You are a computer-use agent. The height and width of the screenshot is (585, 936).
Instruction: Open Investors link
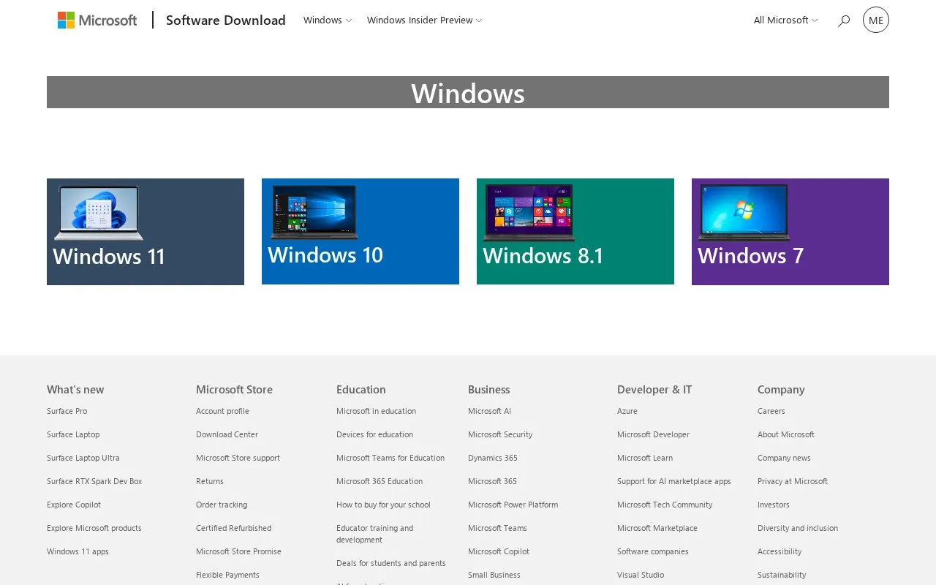coord(774,505)
